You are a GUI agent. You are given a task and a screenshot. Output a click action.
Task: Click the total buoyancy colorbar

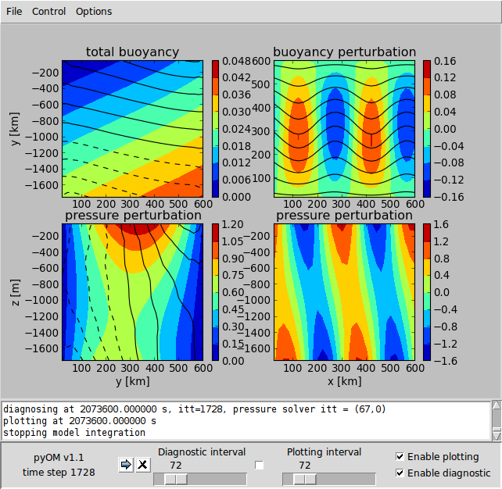click(217, 128)
